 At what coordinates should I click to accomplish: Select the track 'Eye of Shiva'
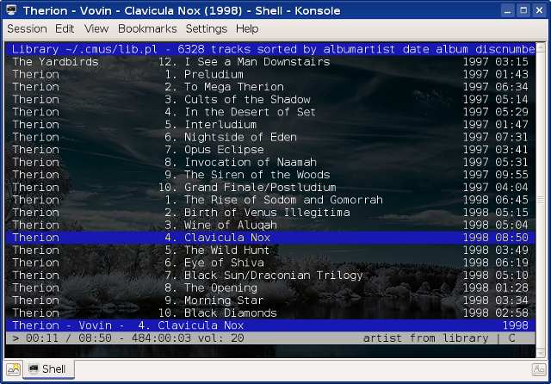(x=270, y=263)
